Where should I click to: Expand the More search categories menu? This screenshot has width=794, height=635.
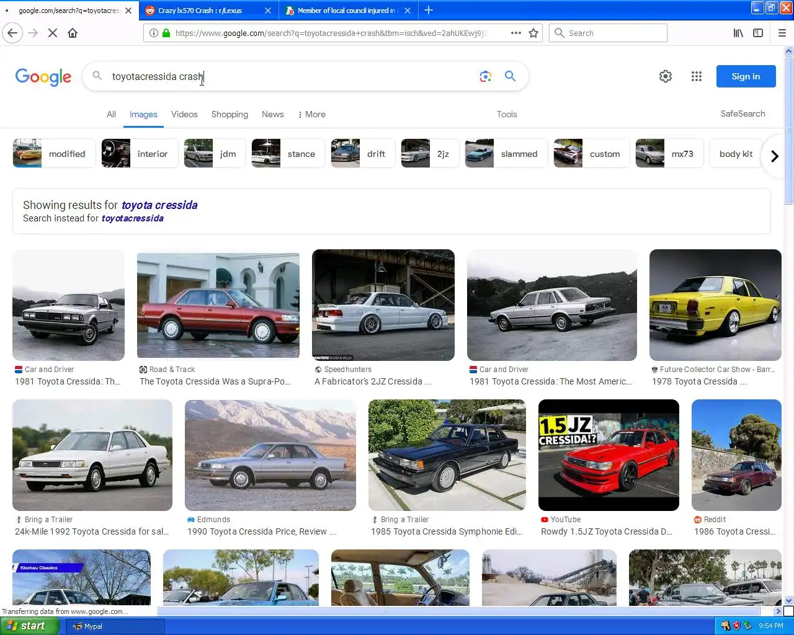coord(312,114)
